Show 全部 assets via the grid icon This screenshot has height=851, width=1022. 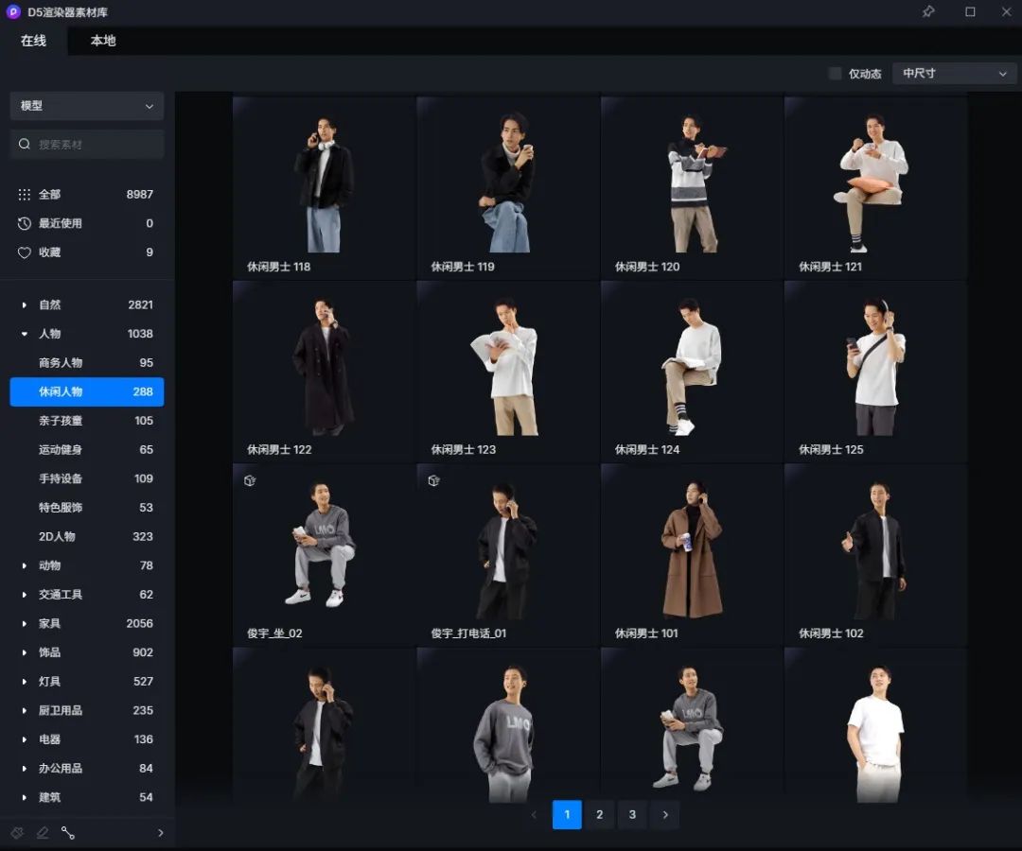pos(25,194)
